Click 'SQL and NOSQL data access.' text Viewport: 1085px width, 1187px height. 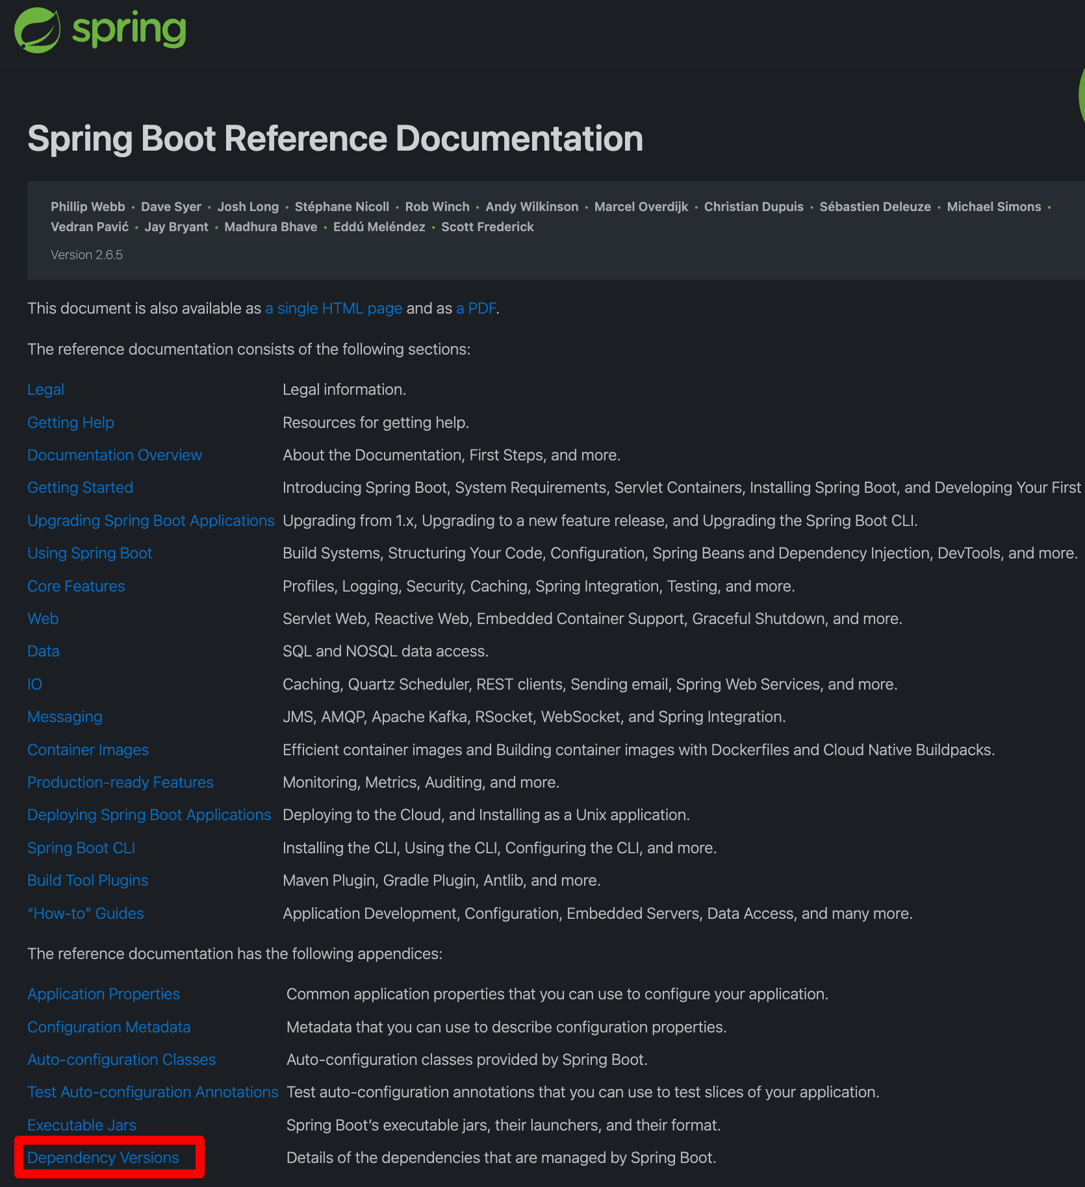385,651
